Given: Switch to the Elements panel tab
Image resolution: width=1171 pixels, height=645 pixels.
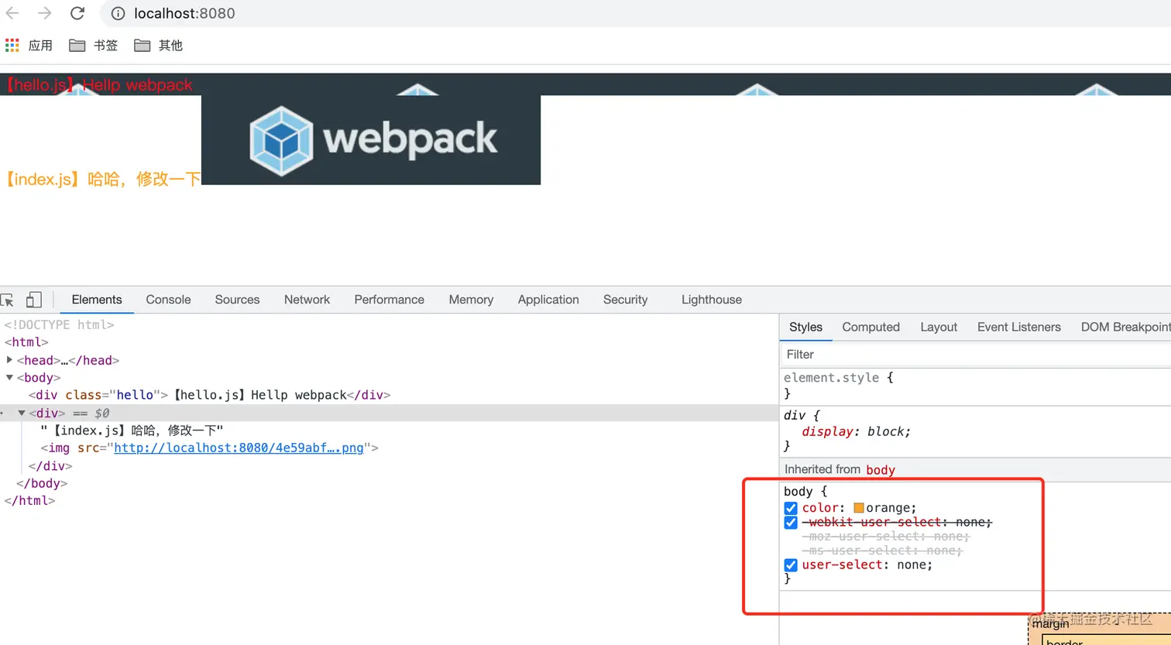Looking at the screenshot, I should coord(97,300).
